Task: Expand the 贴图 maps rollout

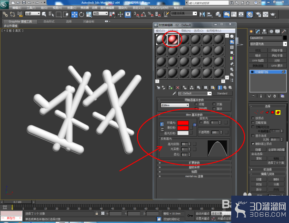Action: (x=194, y=172)
